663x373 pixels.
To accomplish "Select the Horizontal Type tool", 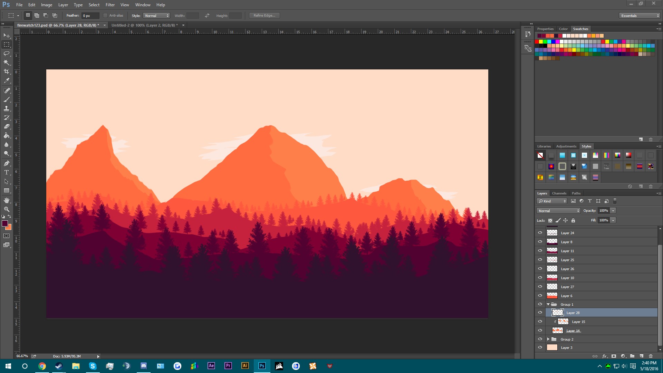I will pos(7,172).
